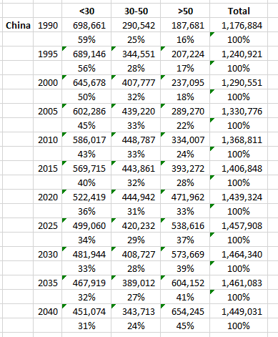Viewport: 278px width, 337px height.
Task: Select the cell containing 393,272
Action: pyautogui.click(x=185, y=168)
